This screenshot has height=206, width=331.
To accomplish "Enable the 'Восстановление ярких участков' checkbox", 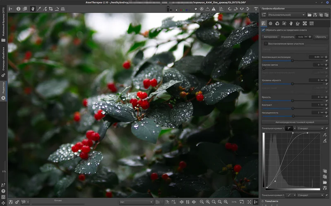I will pos(266,43).
